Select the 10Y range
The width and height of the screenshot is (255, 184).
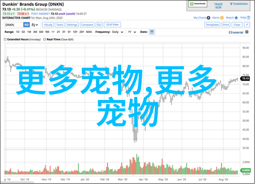point(75,32)
